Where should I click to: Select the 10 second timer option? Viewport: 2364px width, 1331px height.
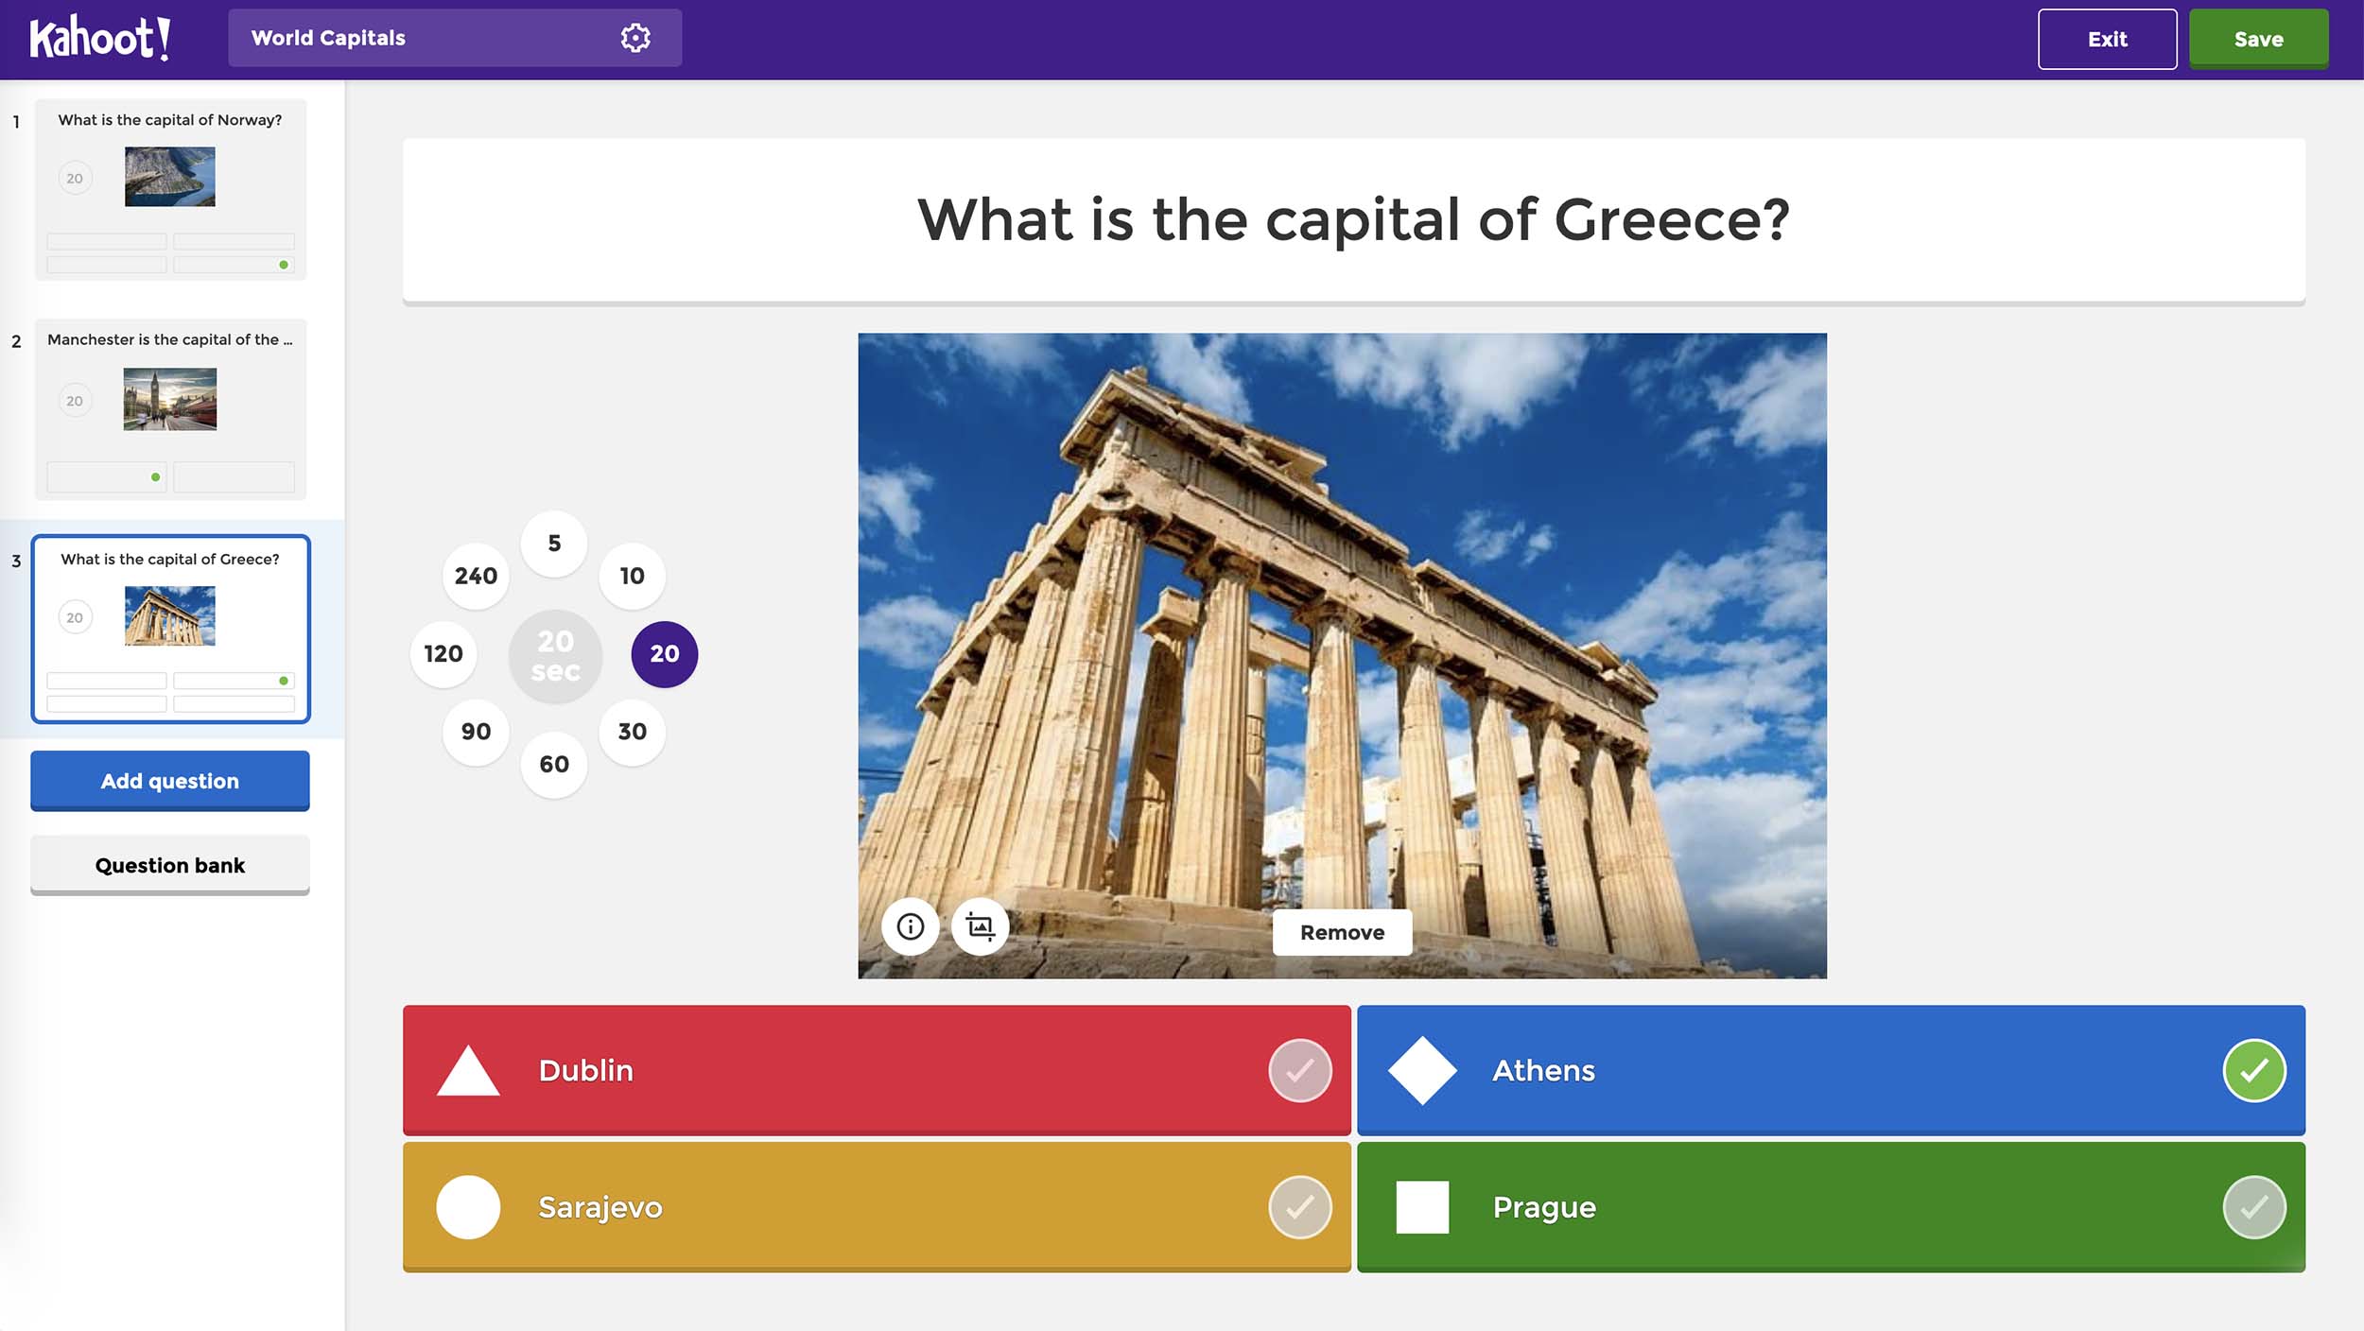click(632, 575)
